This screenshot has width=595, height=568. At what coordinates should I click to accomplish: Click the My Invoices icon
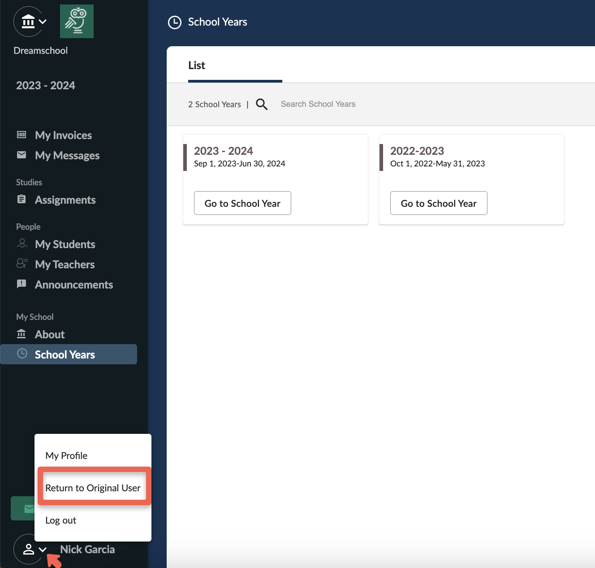22,135
